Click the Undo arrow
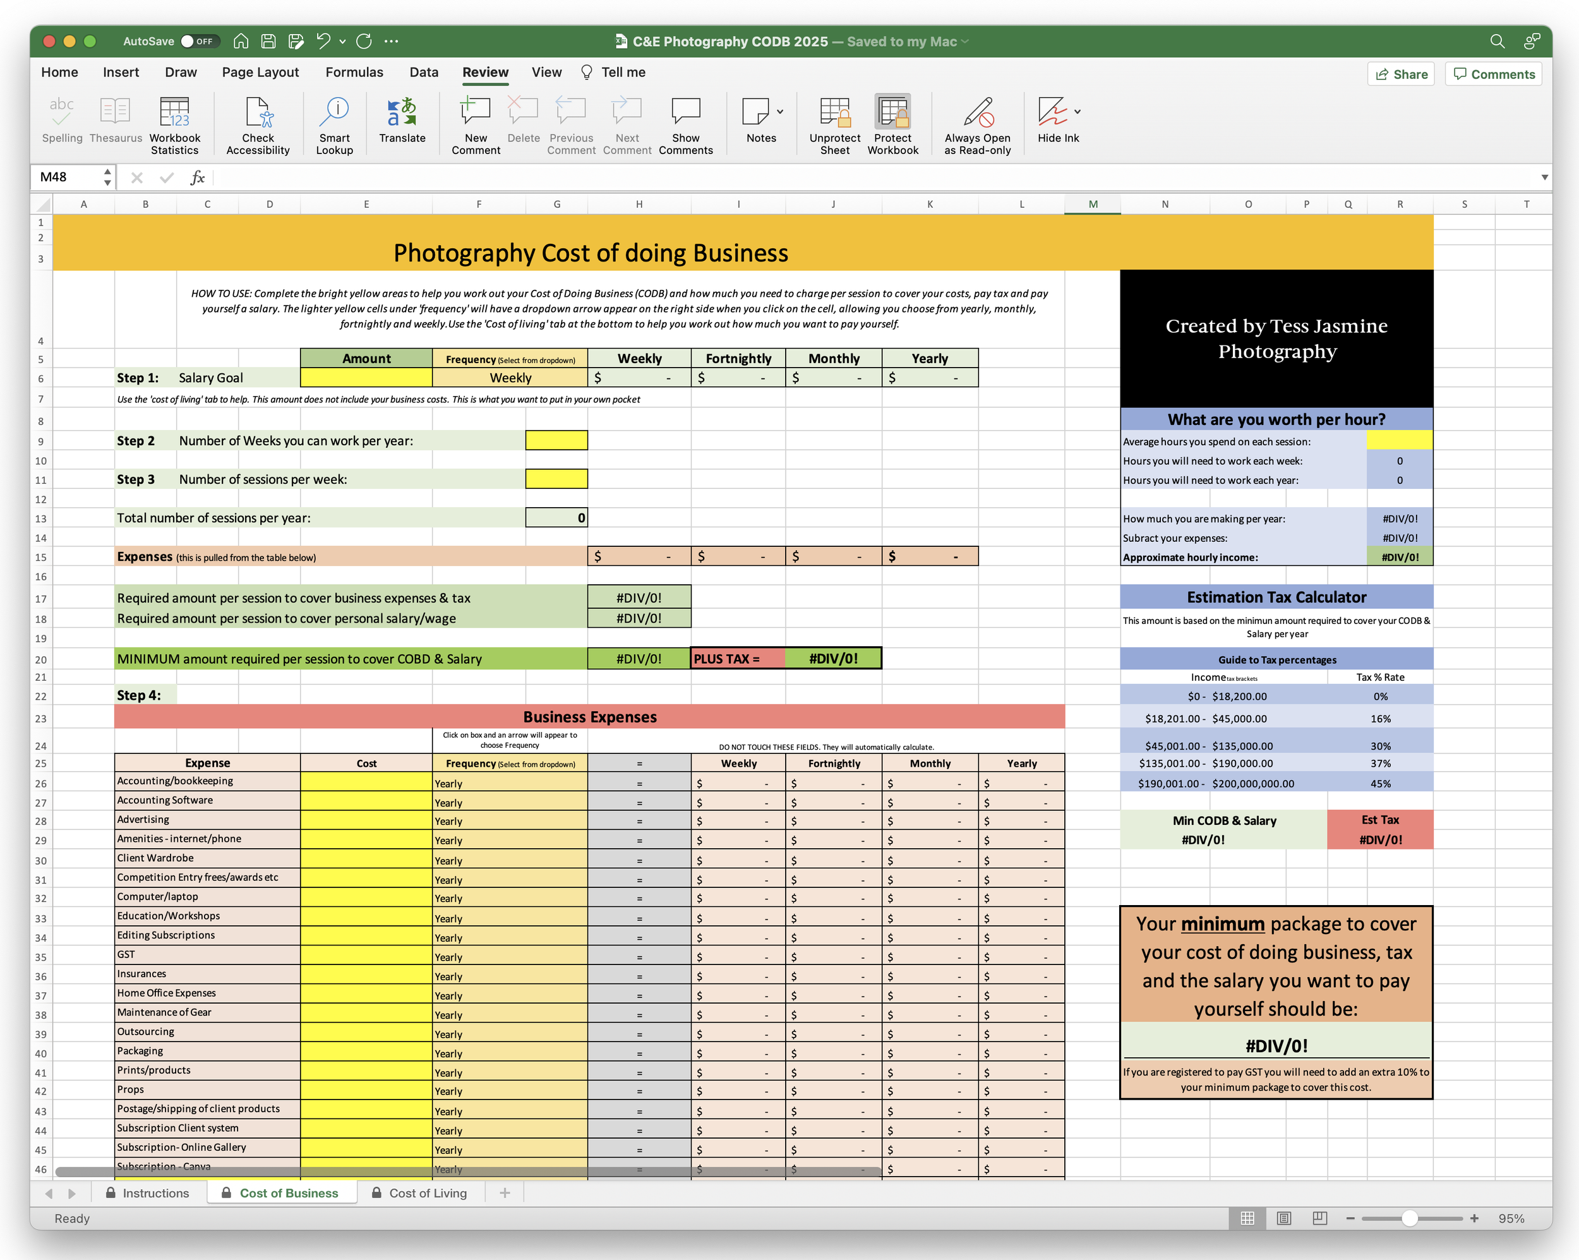Screen dimensions: 1579x1260 (323, 41)
